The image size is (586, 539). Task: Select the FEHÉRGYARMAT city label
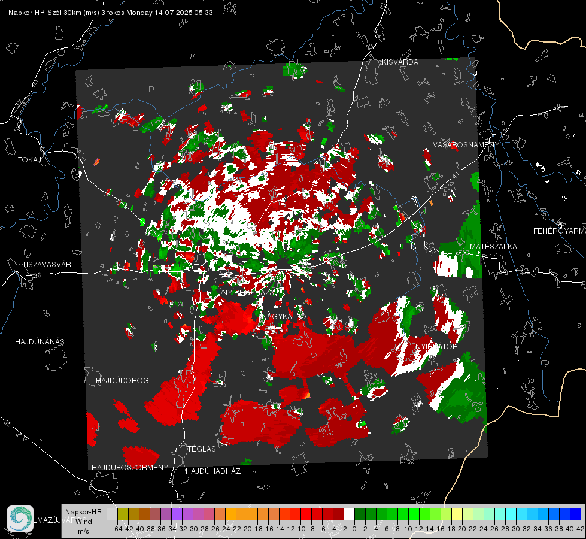point(559,231)
